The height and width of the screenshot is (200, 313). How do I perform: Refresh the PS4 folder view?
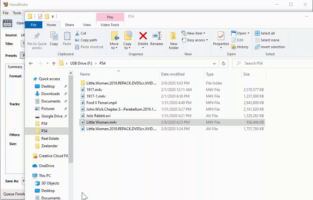click(224, 63)
